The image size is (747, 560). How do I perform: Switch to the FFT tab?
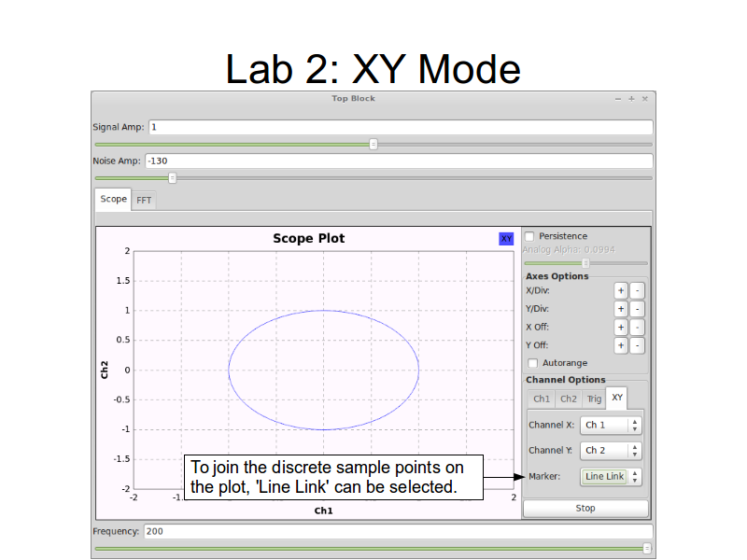click(145, 200)
